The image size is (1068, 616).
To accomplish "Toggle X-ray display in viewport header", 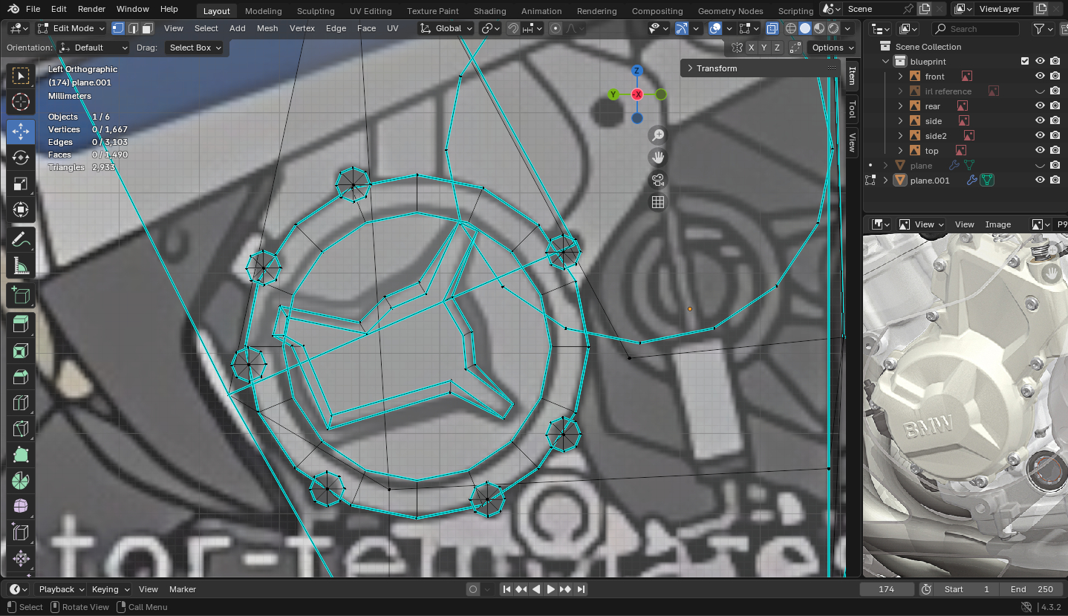I will click(x=772, y=28).
